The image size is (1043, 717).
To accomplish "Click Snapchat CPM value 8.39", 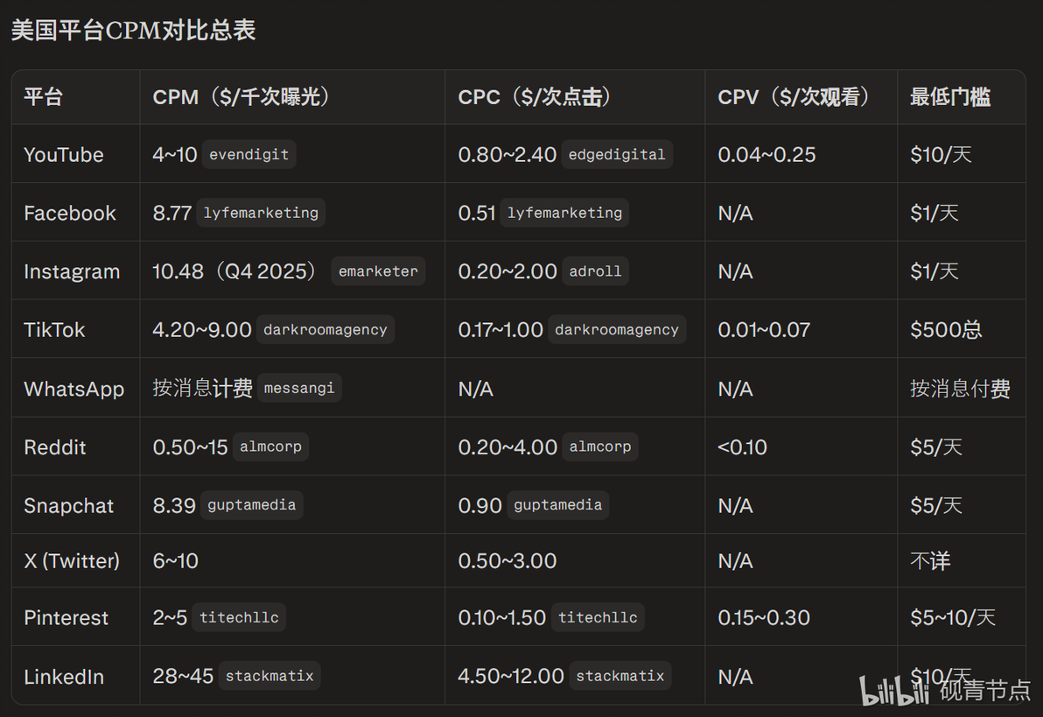I will click(x=174, y=506).
